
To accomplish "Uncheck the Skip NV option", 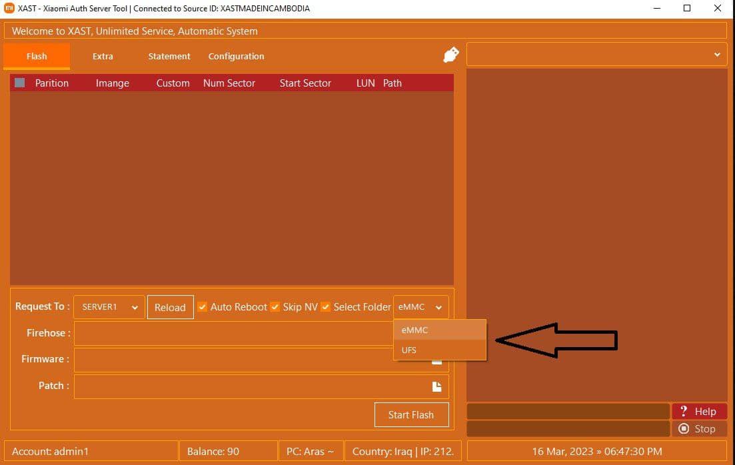I will 275,307.
